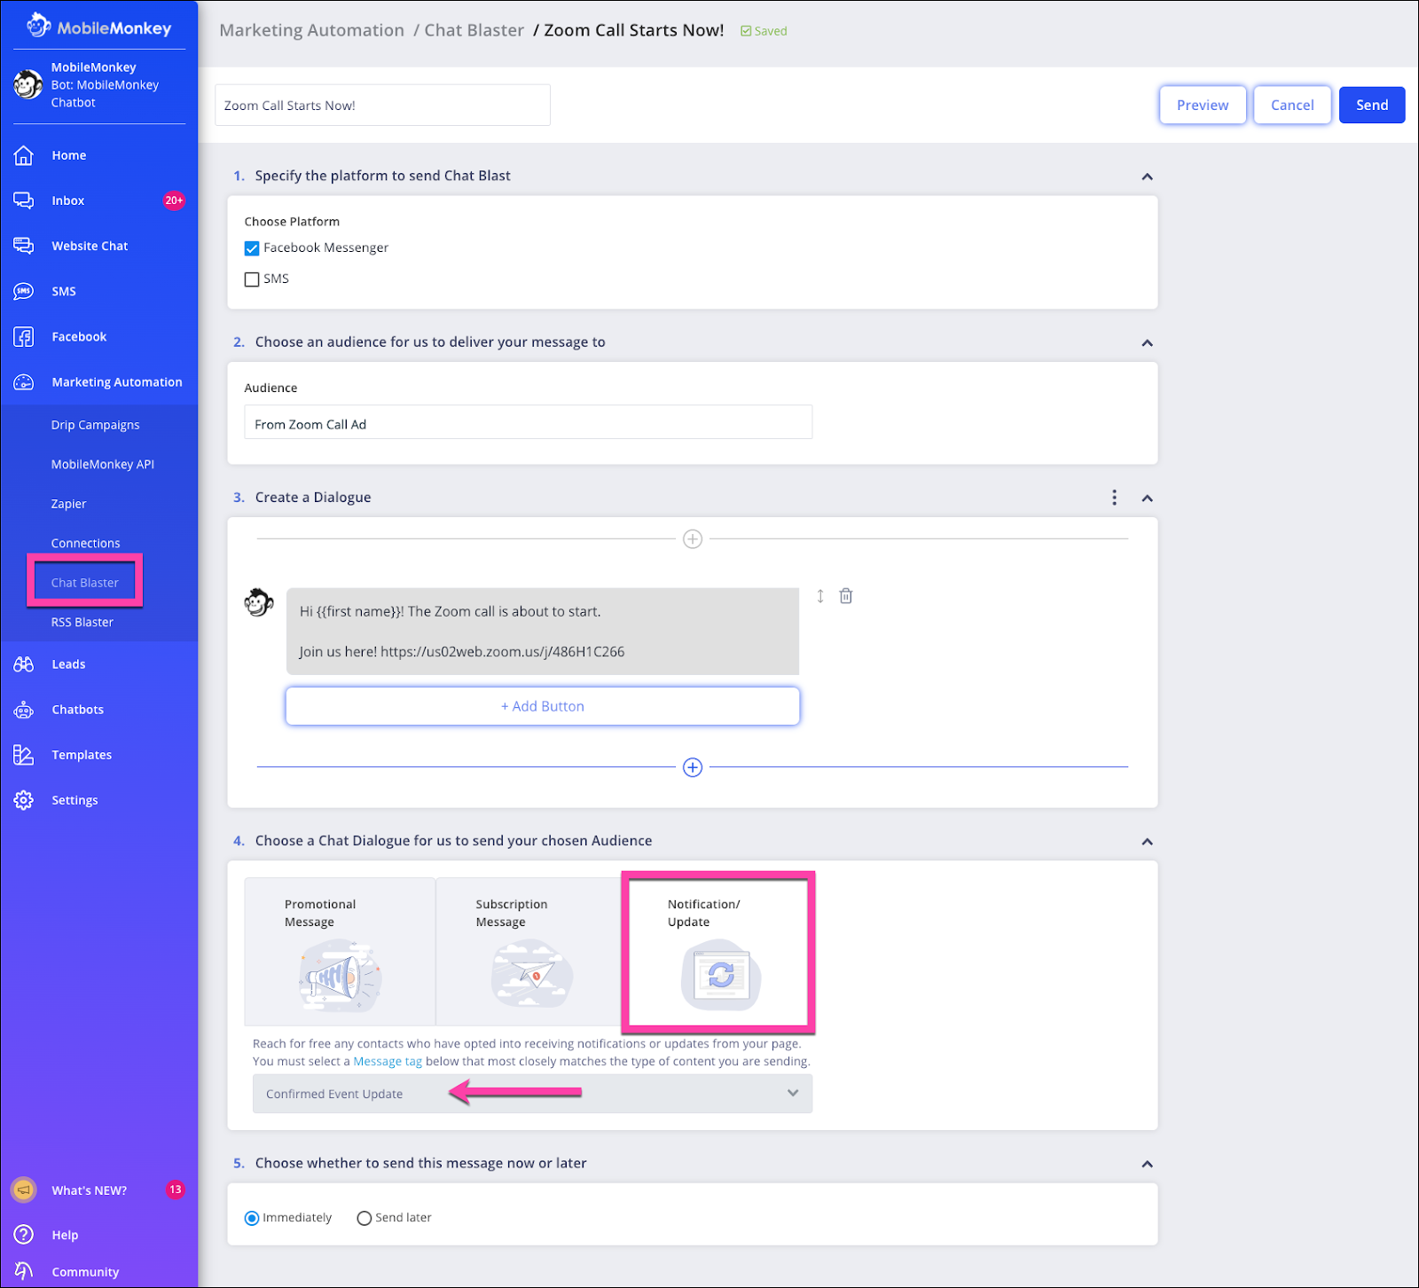This screenshot has width=1419, height=1288.
Task: Open the three-dot menu for Create a Dialogue
Action: tap(1115, 498)
